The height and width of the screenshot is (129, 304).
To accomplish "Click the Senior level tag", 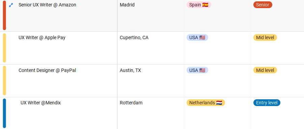I will point(263,5).
